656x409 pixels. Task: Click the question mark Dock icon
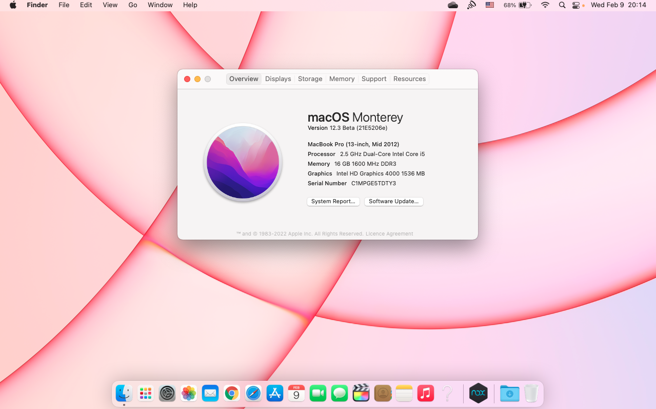pyautogui.click(x=447, y=394)
